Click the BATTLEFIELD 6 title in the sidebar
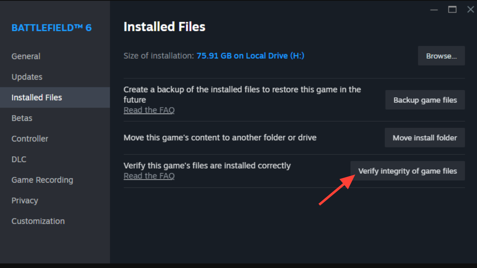477x268 pixels. click(x=52, y=28)
